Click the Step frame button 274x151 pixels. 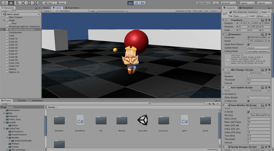click(x=143, y=3)
